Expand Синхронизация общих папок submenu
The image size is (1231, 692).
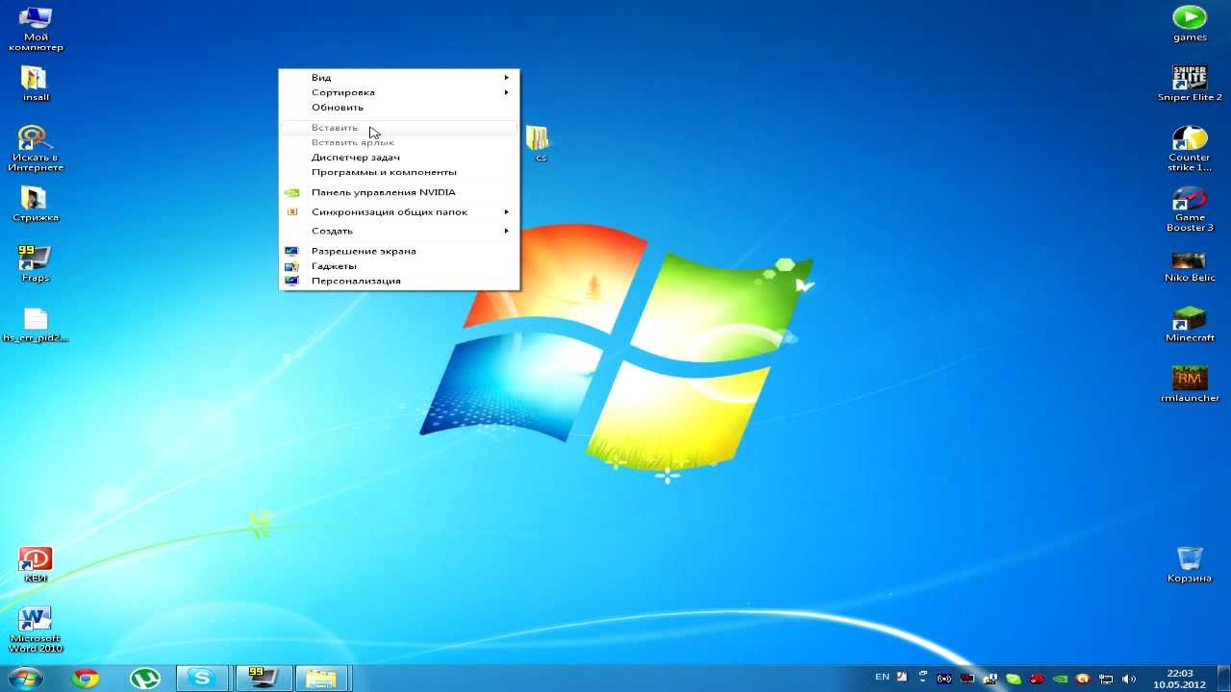pyautogui.click(x=399, y=211)
